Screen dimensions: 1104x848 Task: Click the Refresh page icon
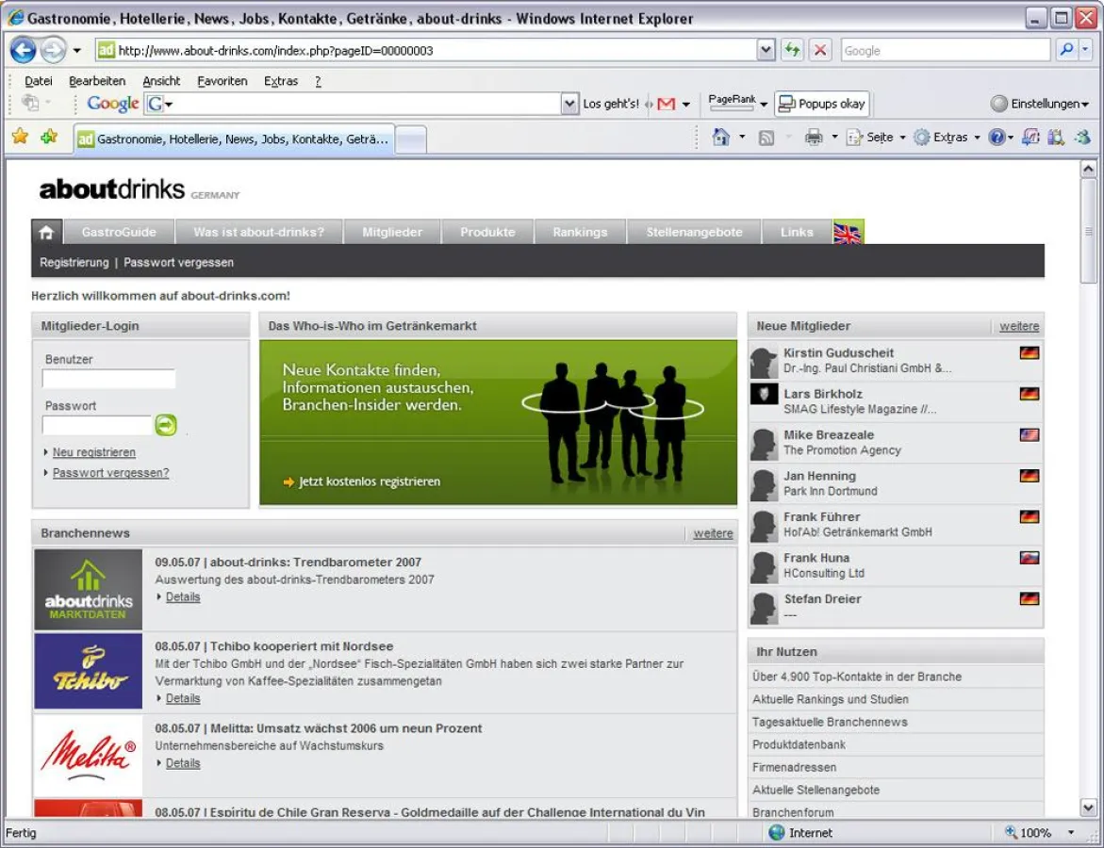(792, 50)
